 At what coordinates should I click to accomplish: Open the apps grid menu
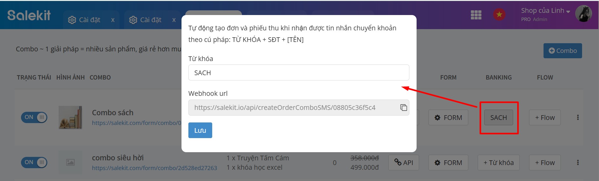click(x=476, y=15)
